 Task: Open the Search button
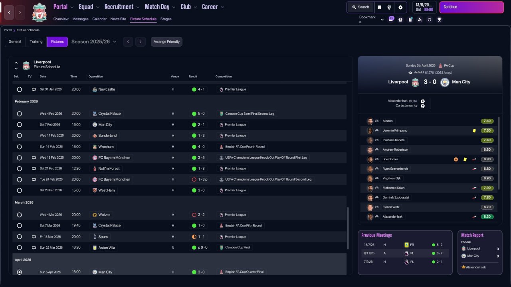click(360, 7)
